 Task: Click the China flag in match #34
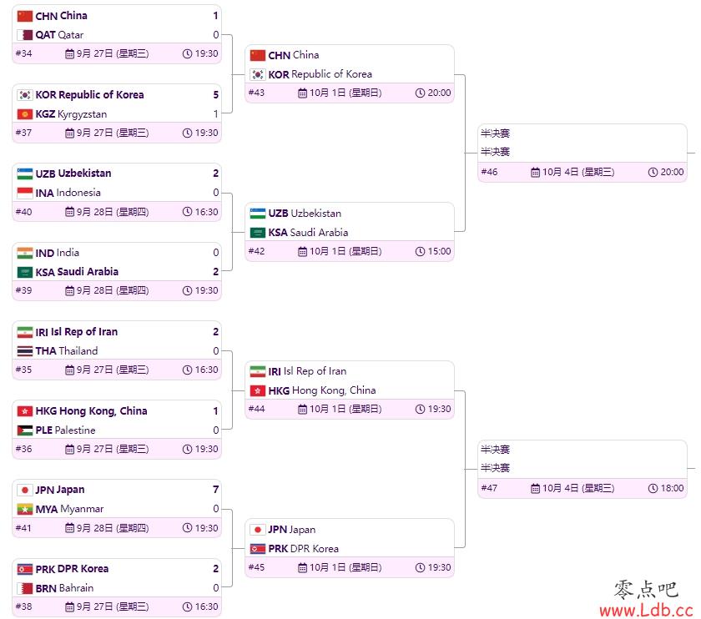24,16
